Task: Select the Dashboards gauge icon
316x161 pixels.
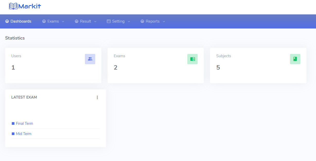Action: (x=7, y=21)
